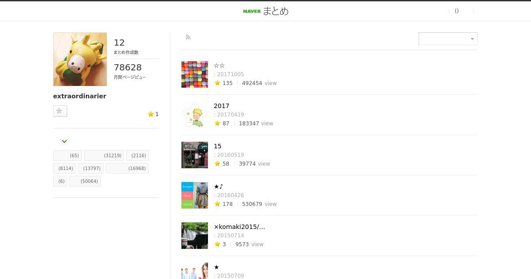The image size is (531, 279).
Task: Toggle the favorite star button under extraordinarier
Action: click(60, 111)
